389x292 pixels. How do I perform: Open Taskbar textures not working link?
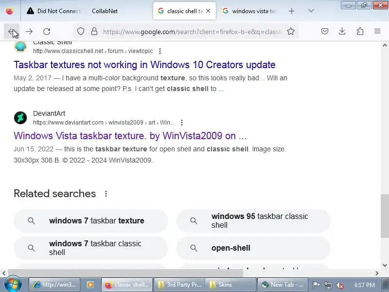pos(144,65)
